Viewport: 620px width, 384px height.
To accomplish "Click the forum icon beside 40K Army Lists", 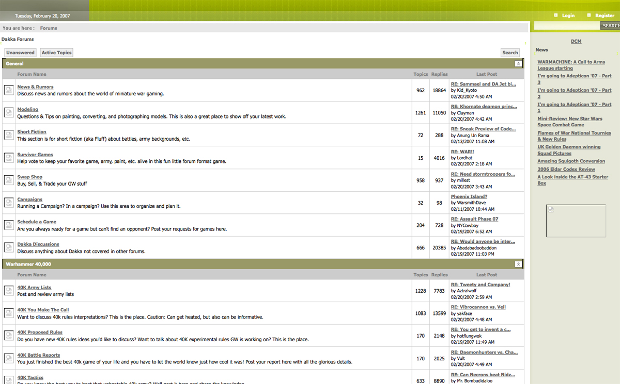I will (9, 291).
